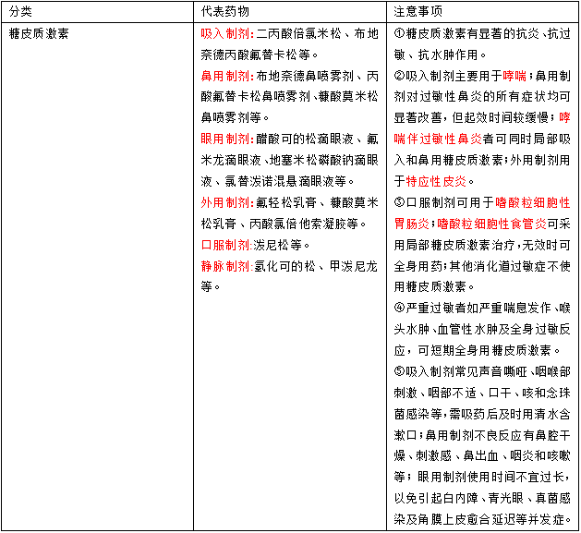The width and height of the screenshot is (581, 533).
Task: Click the line '以免引起白内障、青光眼、真菌感'
Action: coord(482,498)
